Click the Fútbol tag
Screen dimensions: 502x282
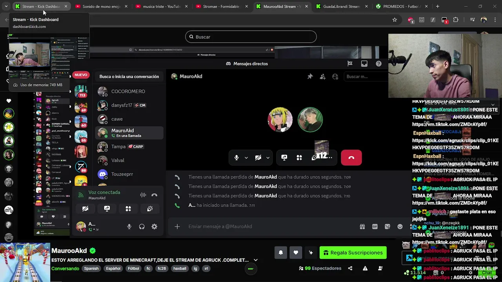click(133, 269)
